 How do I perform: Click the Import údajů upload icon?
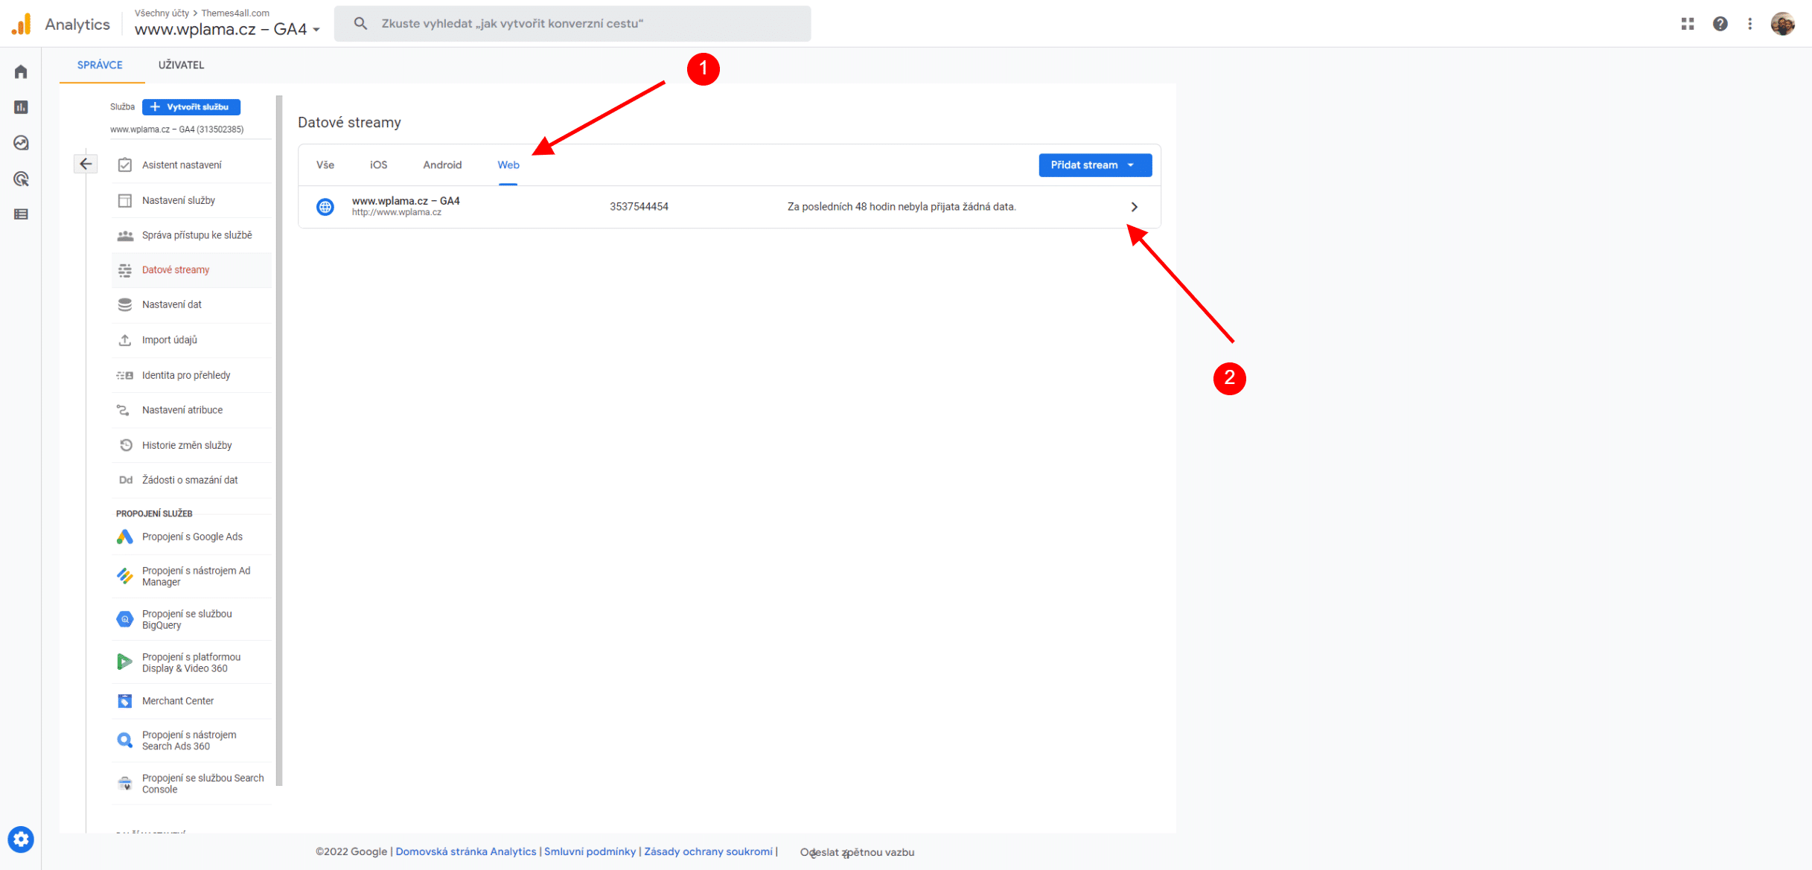125,340
